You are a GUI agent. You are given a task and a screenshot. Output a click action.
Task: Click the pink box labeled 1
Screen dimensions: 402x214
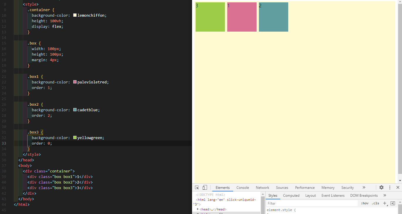(242, 17)
